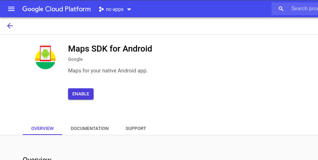Switch to the Overview tab
Screen dimensions: 318x160
(43, 129)
